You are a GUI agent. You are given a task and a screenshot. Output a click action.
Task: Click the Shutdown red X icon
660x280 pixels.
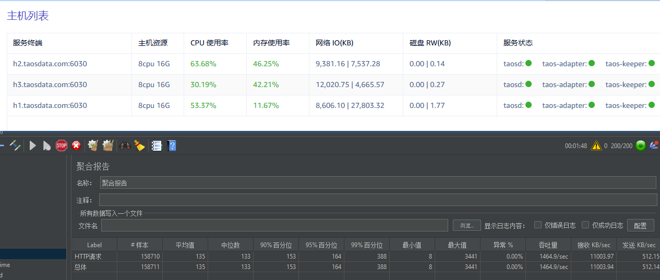pos(76,146)
